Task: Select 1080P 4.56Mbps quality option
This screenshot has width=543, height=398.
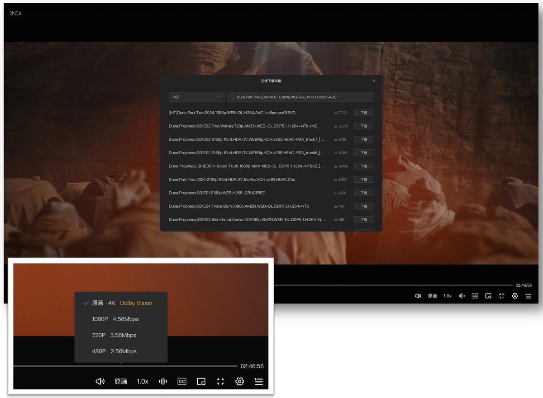Action: click(121, 319)
